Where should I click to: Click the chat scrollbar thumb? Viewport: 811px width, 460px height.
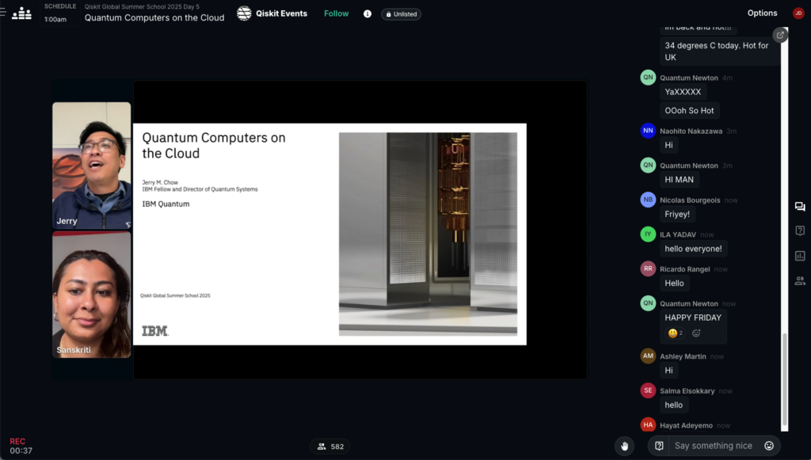click(x=785, y=379)
